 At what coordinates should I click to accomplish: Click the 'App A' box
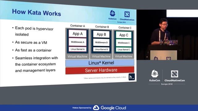tap(78, 34)
